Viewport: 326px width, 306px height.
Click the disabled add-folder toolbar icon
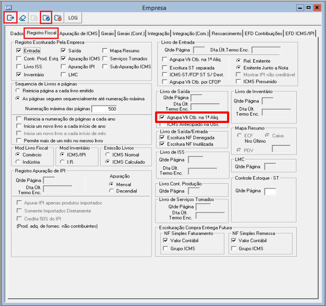[x=34, y=18]
